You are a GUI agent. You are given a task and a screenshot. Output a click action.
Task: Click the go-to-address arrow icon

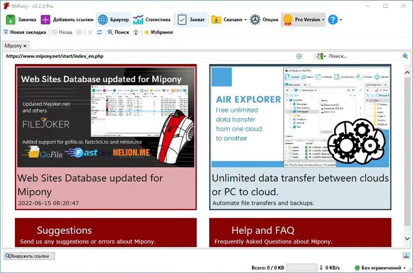coord(299,56)
